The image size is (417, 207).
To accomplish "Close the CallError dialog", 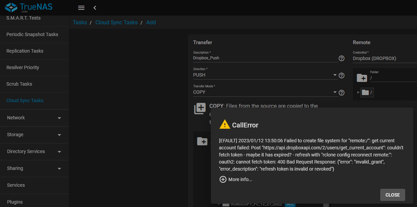I will click(393, 195).
